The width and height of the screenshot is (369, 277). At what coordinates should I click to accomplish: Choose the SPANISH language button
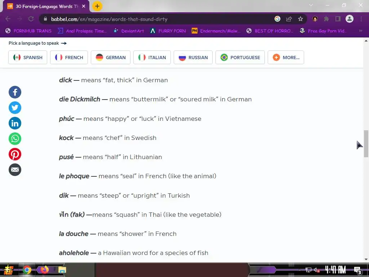(28, 57)
